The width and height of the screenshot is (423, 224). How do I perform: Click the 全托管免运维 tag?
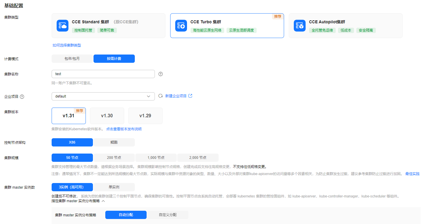click(x=322, y=30)
